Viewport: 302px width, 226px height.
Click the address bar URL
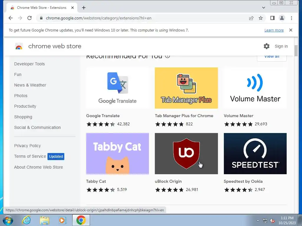tap(99, 18)
